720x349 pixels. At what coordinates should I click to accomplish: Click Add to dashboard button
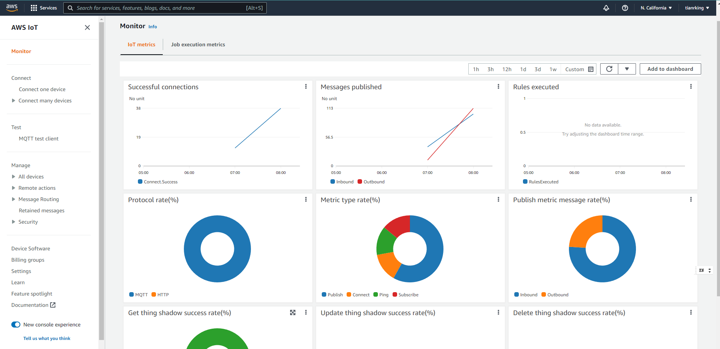[x=670, y=69]
